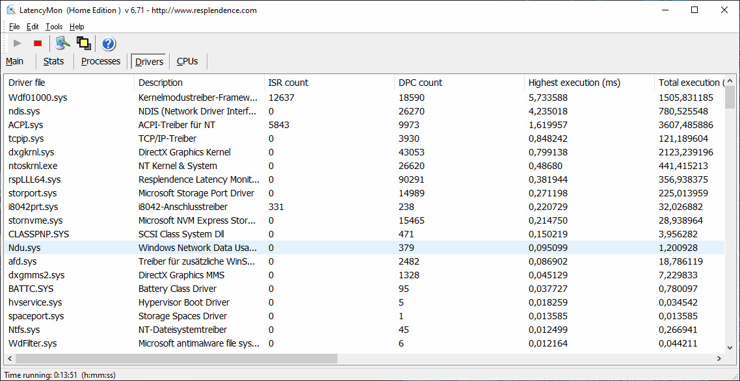The image size is (740, 381).
Task: Switch to the Stats tab
Action: point(54,61)
